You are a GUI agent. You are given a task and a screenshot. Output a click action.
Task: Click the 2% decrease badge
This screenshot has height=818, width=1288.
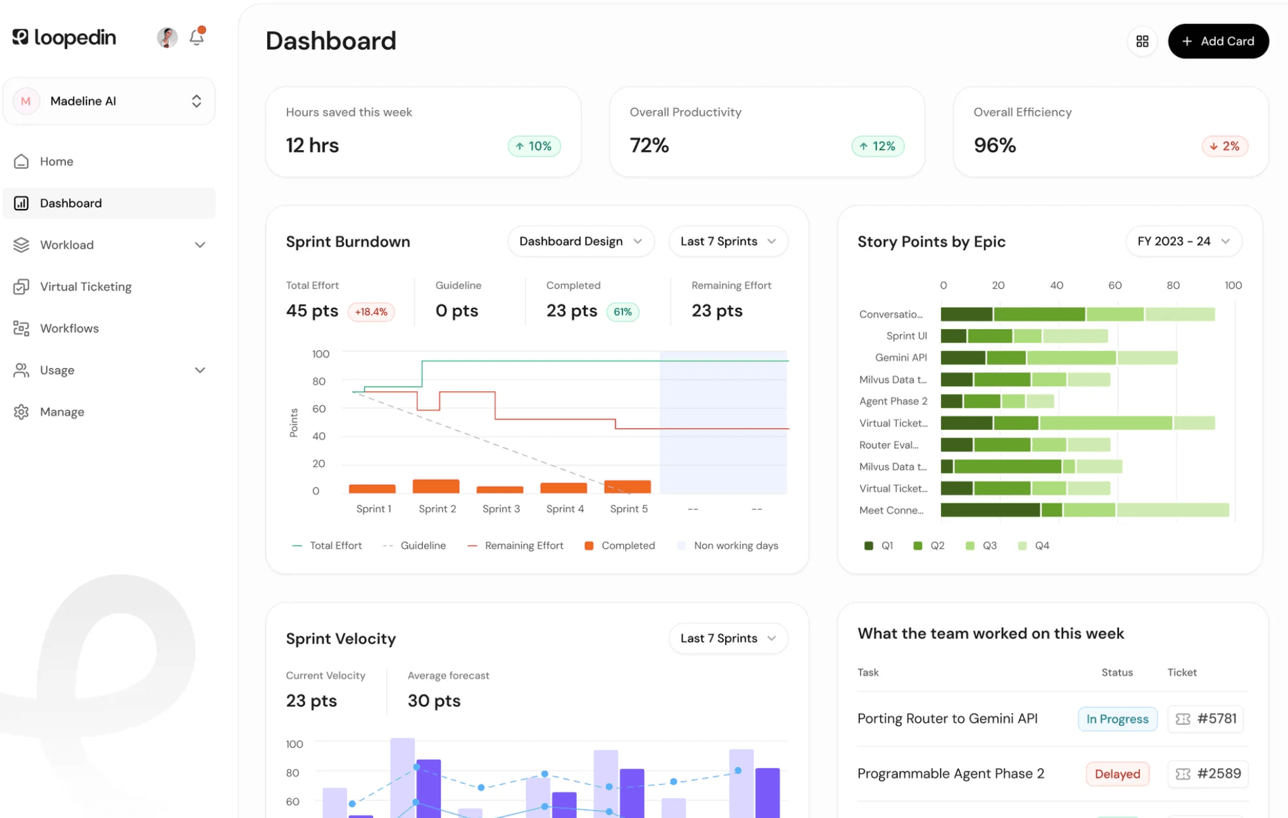tap(1225, 146)
